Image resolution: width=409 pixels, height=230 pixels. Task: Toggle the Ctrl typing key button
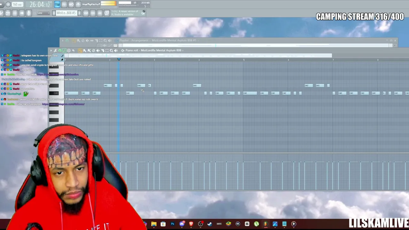(93, 13)
